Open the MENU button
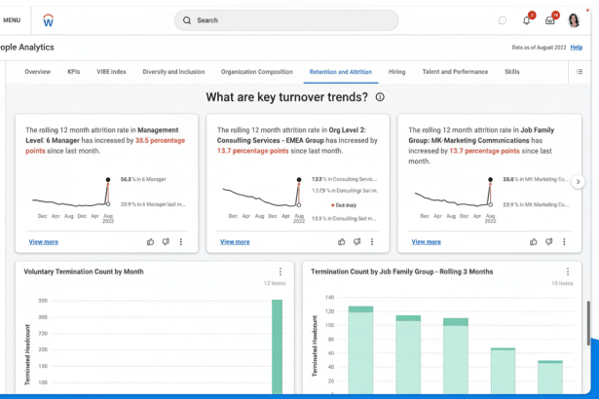Viewport: 599px width, 399px height. click(x=12, y=20)
